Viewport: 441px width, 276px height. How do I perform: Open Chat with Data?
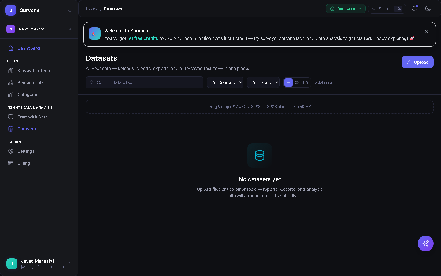coord(32,117)
